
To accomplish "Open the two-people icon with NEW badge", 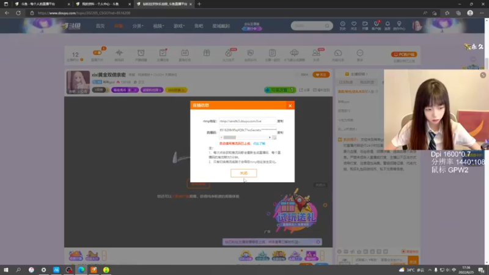I will click(x=316, y=53).
